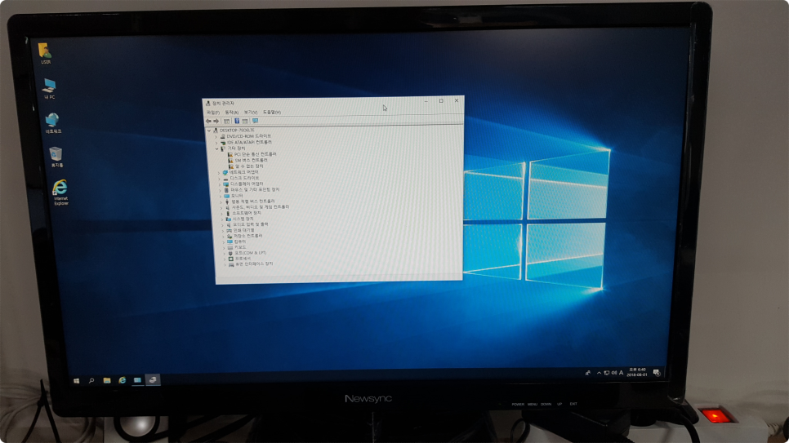Select the 휴먼 인터페이스 장치 row
Viewport: 789px width, 443px height.
251,264
